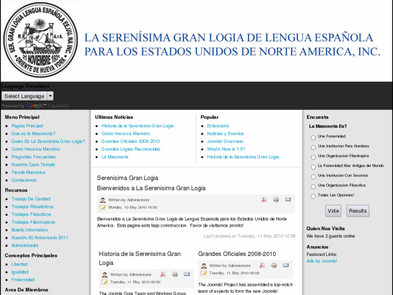Image resolution: width=393 pixels, height=295 pixels.
Task: Choose Todas Las Opciones! radio button
Action: [x=313, y=196]
